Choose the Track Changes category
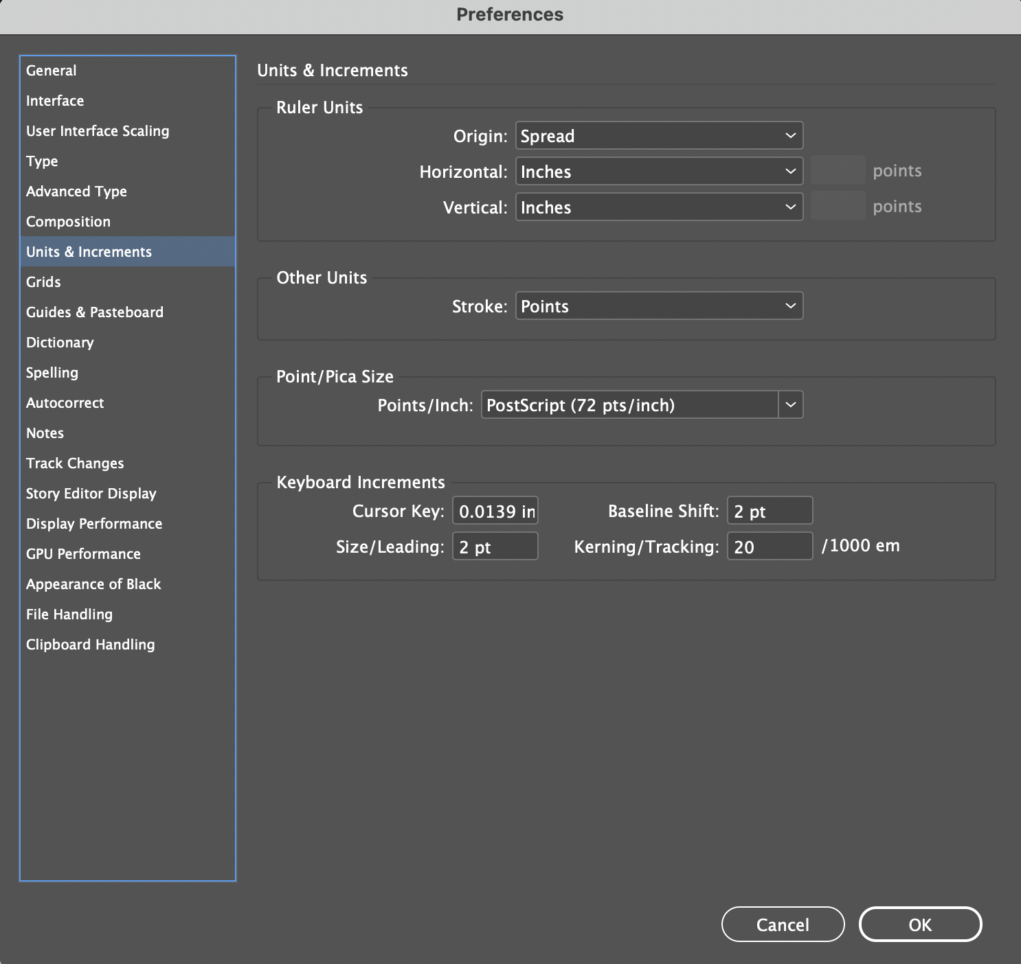1021x964 pixels. tap(75, 463)
